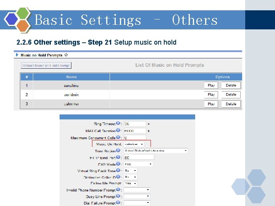Open the Ring Timeout info icon

click(118, 123)
